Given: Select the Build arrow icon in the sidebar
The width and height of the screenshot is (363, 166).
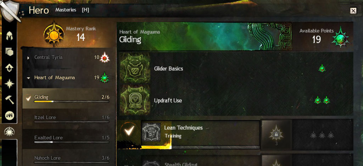Looking at the screenshot, I should pos(9,68).
